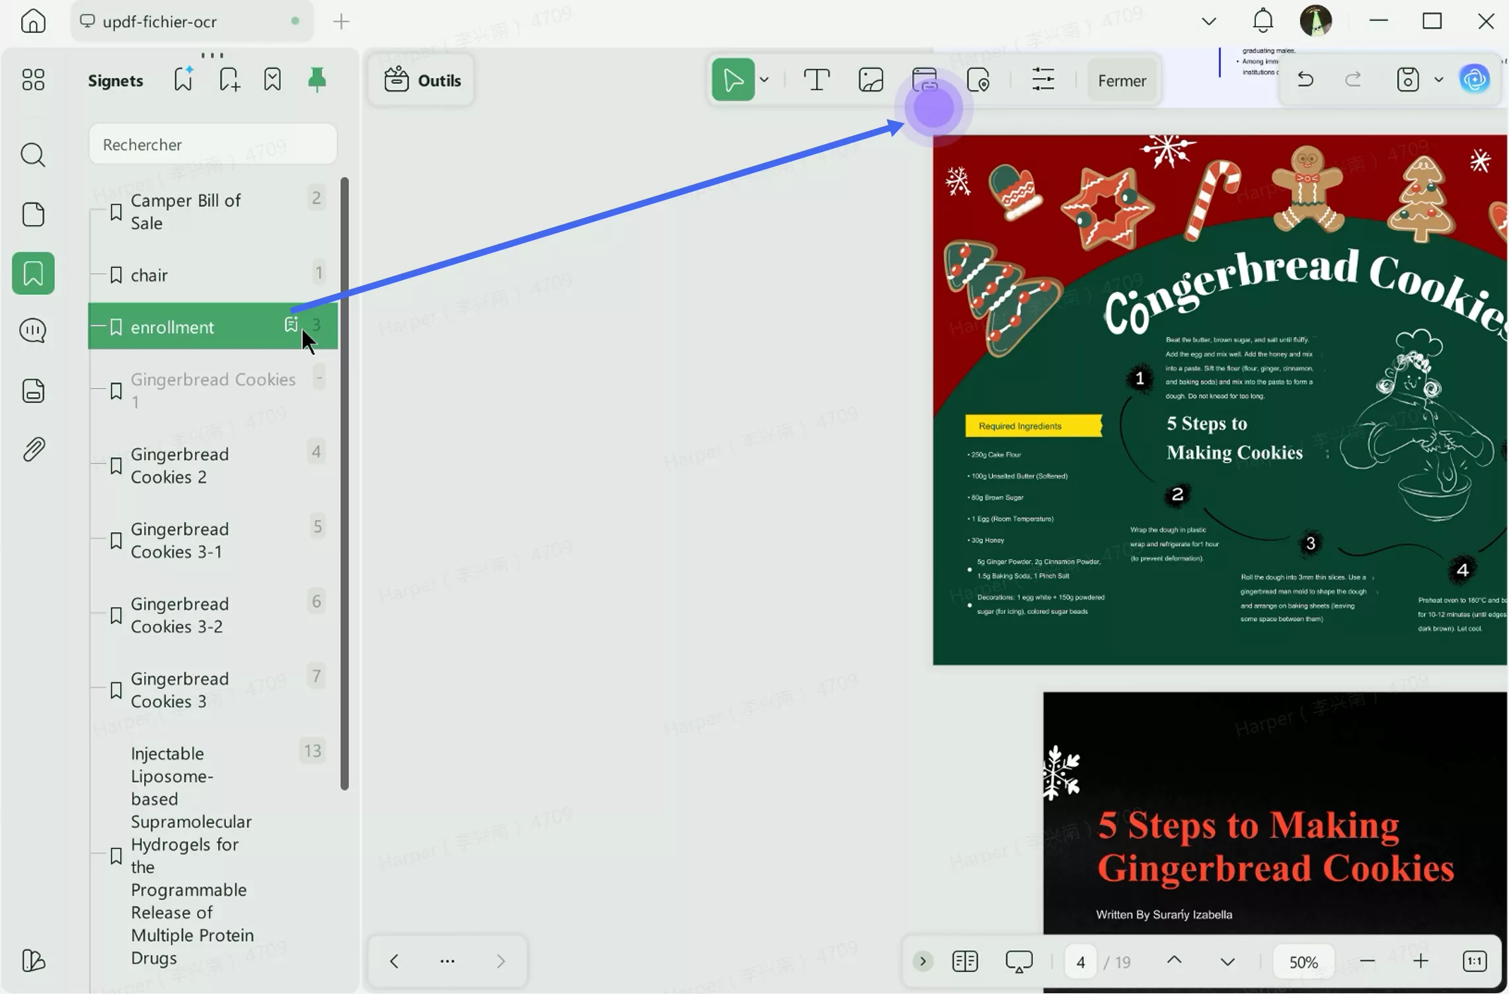Click the add bookmark icon
1509x994 pixels.
pos(229,80)
